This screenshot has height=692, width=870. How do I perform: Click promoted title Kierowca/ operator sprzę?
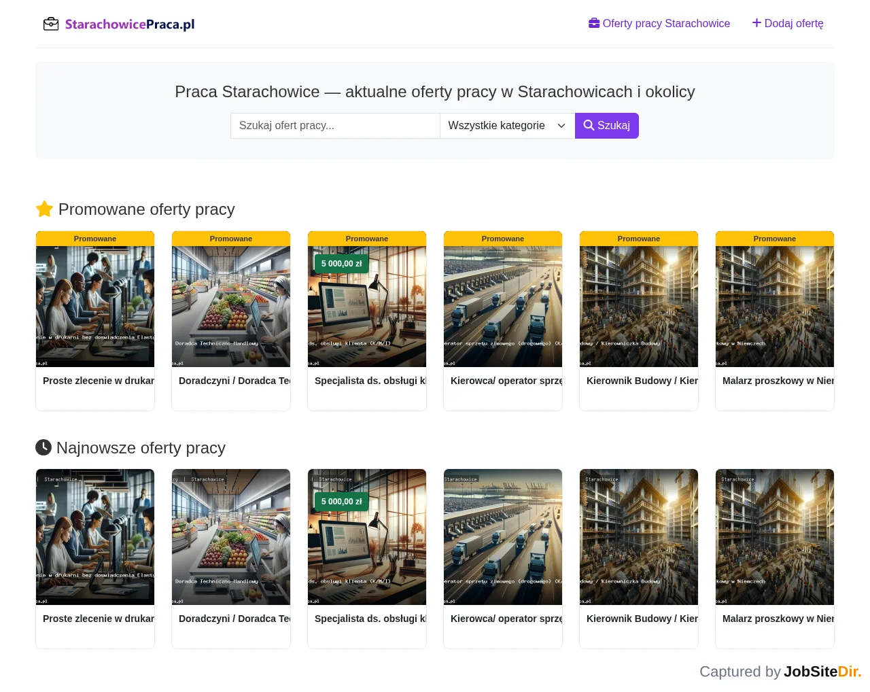point(506,381)
